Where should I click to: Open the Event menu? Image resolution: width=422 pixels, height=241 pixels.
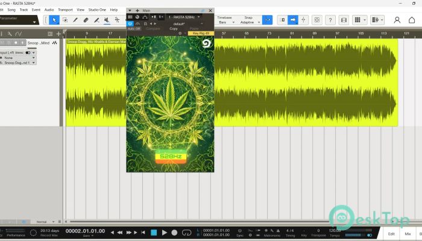tap(36, 10)
